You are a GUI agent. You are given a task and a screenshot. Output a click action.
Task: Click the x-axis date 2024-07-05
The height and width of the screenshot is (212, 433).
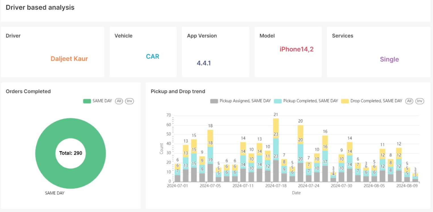point(210,186)
